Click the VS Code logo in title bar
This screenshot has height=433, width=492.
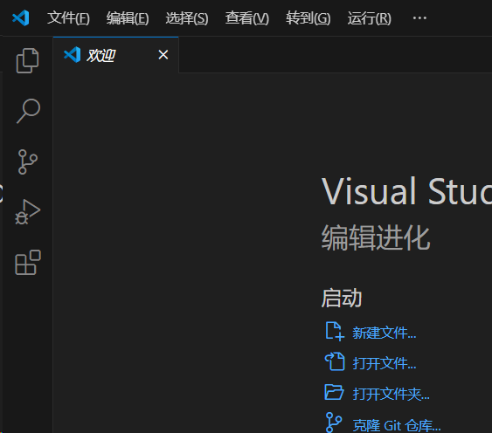point(21,17)
